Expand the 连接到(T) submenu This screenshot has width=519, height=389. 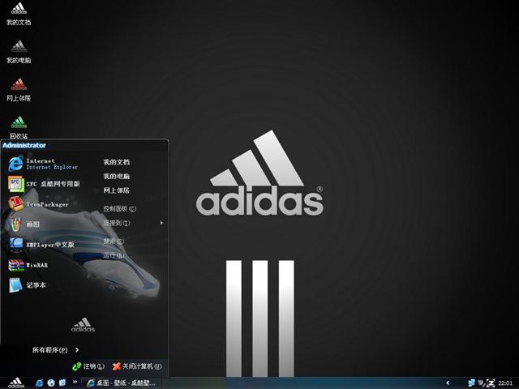133,223
